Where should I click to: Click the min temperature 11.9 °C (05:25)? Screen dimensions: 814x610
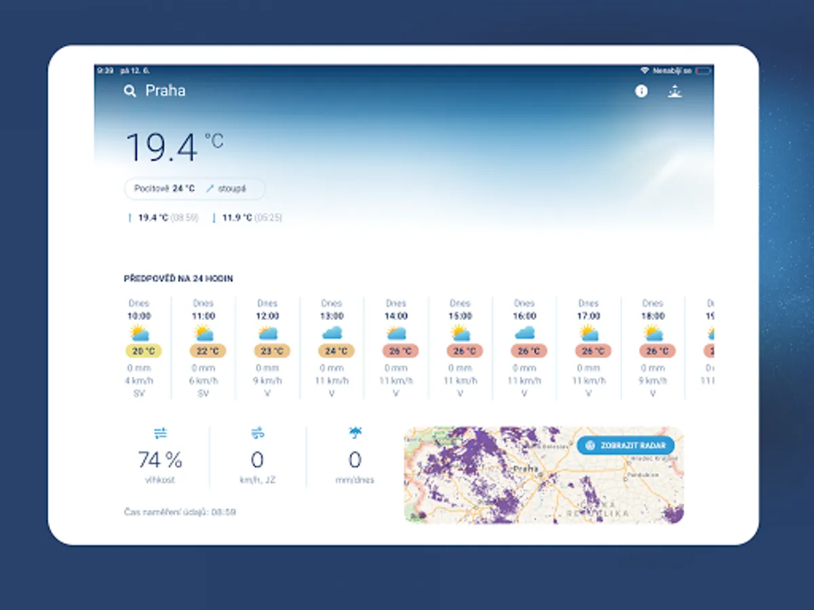point(248,218)
